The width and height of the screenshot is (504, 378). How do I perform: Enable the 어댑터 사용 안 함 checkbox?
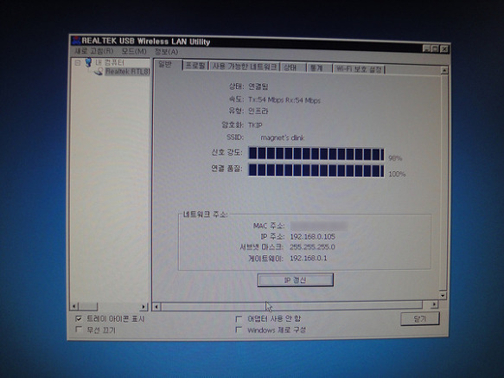pyautogui.click(x=239, y=319)
